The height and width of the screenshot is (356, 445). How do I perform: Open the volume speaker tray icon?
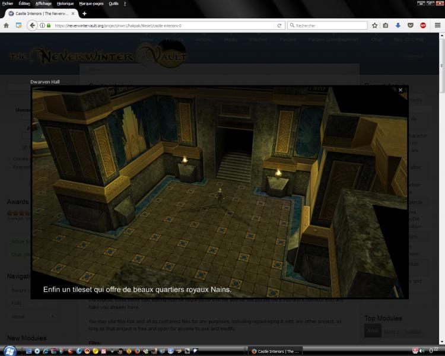[422, 351]
